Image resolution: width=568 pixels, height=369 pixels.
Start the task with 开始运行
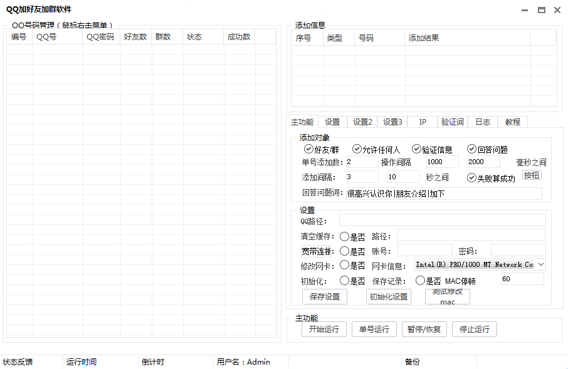click(324, 329)
